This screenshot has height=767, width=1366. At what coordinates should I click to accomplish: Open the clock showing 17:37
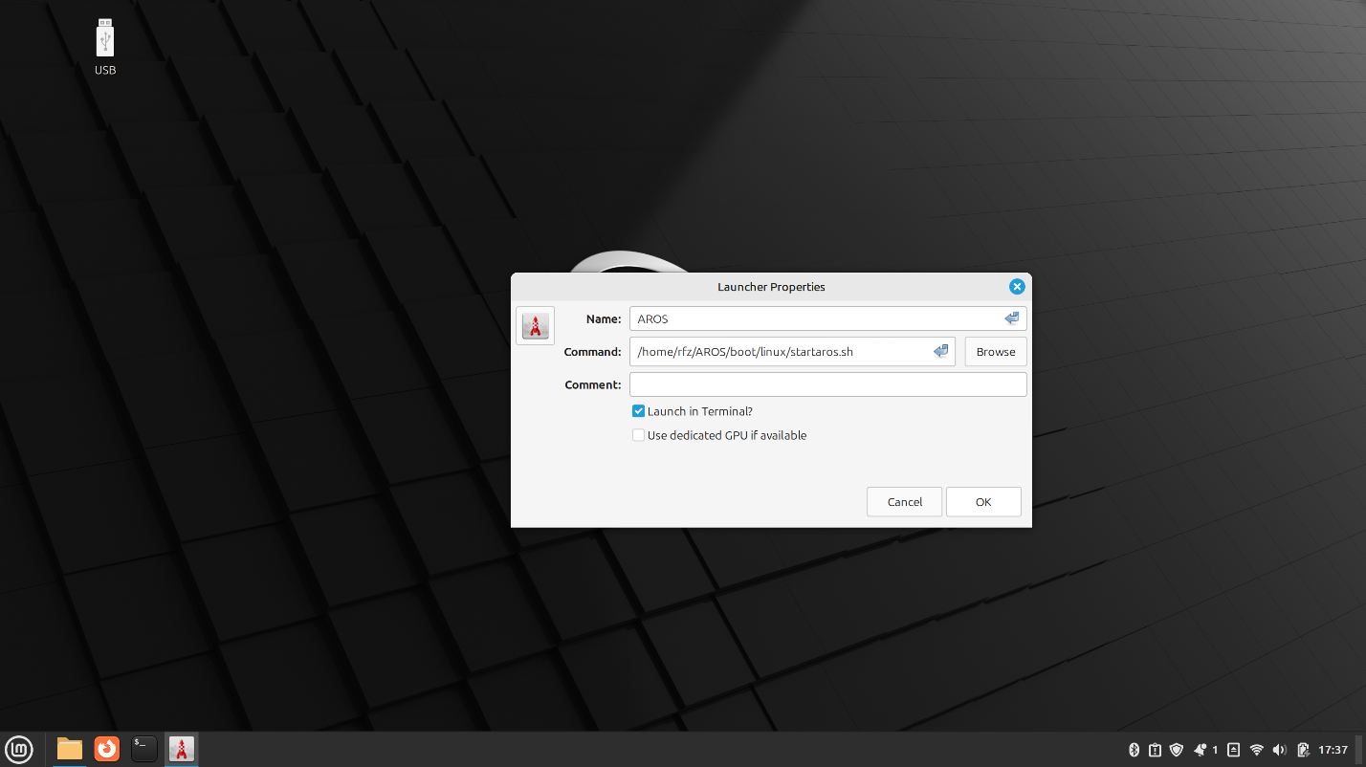pyautogui.click(x=1333, y=750)
